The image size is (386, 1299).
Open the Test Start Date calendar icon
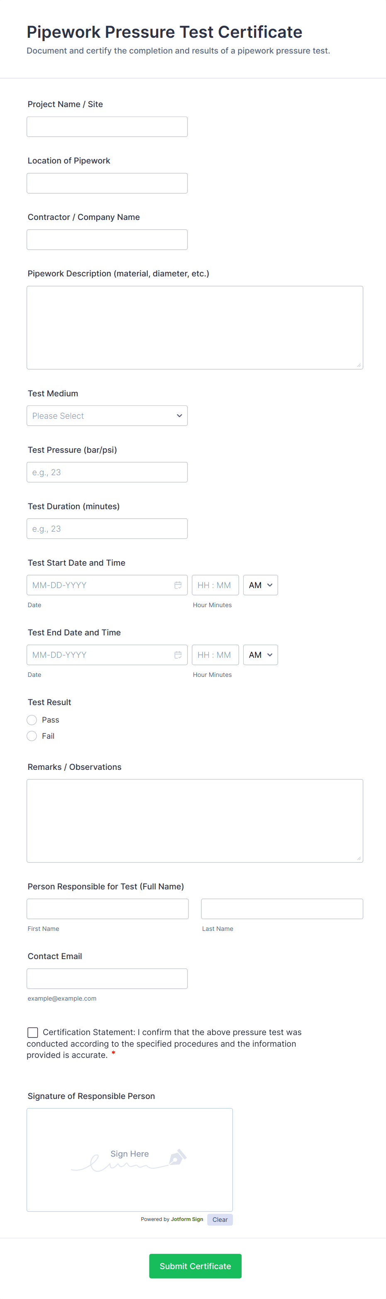pos(178,585)
